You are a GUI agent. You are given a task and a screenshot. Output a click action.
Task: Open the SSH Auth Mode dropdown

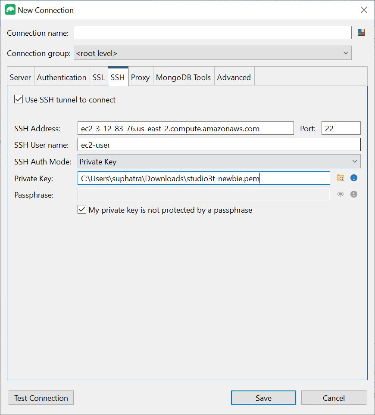[x=219, y=161]
